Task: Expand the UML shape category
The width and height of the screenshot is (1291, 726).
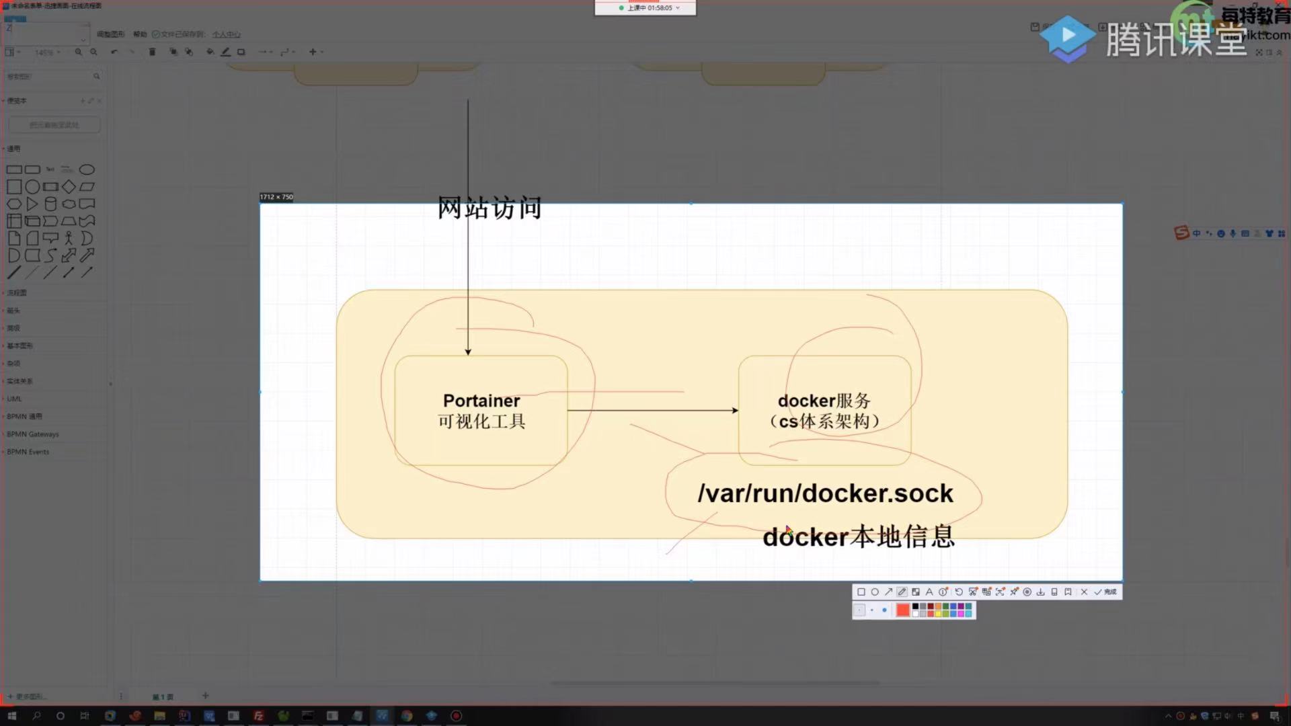Action: [14, 399]
